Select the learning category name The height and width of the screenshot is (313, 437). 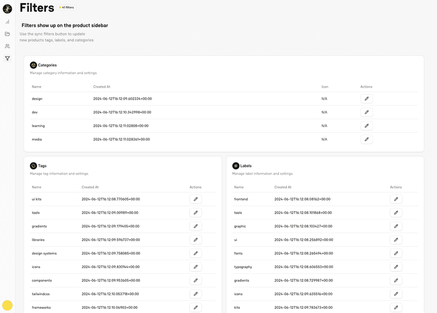[x=38, y=126]
